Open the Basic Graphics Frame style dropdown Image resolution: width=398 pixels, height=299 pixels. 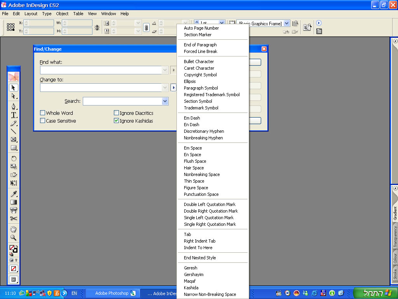286,23
